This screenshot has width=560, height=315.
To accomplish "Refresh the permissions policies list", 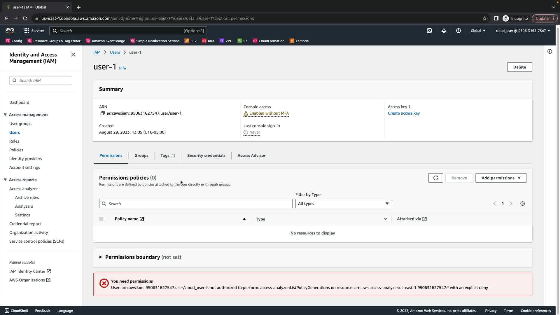I will pos(435,178).
